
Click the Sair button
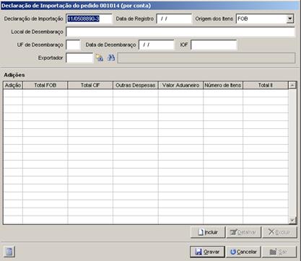tap(279, 252)
